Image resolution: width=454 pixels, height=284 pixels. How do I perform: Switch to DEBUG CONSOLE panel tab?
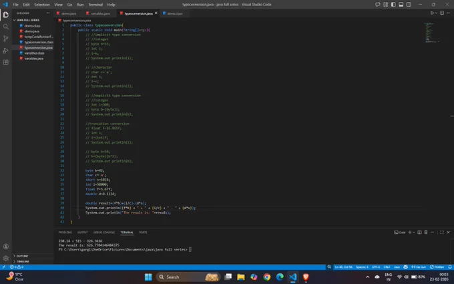tap(104, 233)
